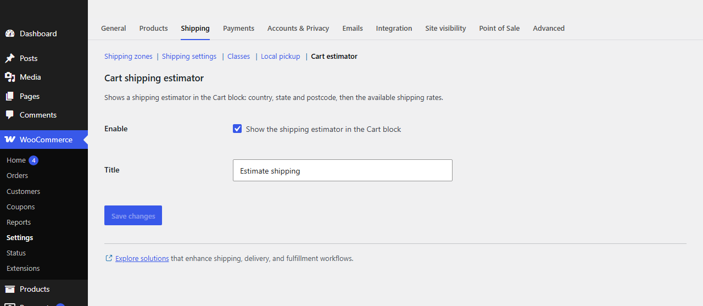Viewport: 703px width, 306px height.
Task: Open the Customers submenu item
Action: pos(23,191)
